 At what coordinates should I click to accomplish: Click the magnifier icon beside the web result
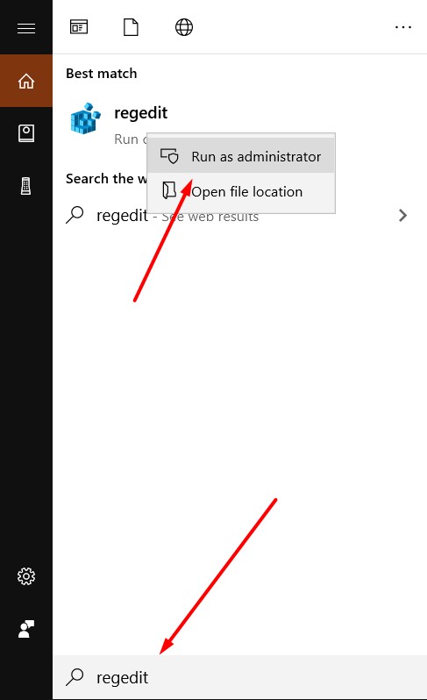[75, 215]
